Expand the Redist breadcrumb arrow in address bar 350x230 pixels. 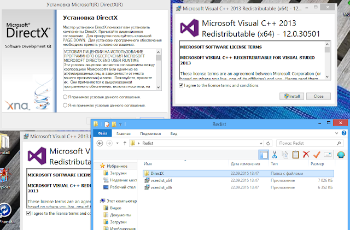point(138,143)
